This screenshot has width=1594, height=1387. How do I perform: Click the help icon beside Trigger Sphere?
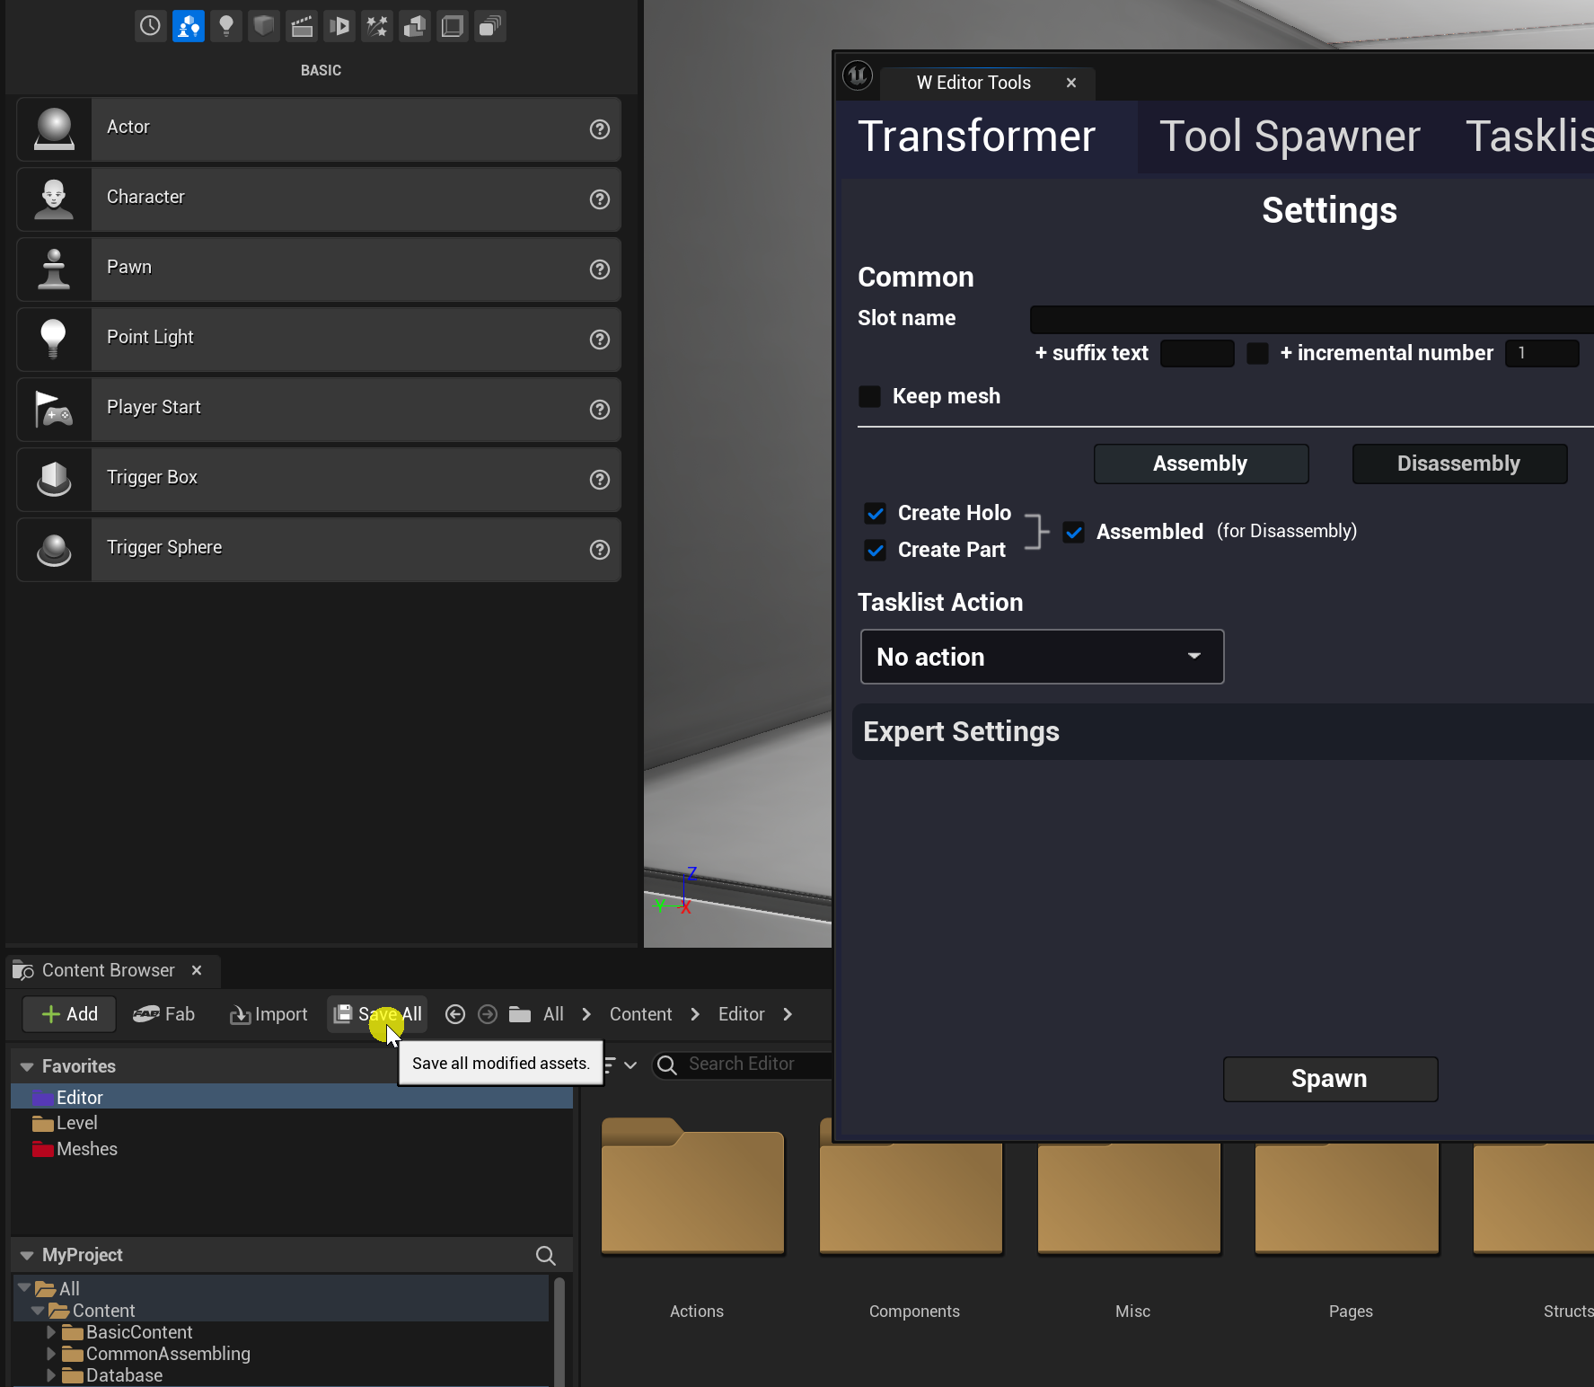(599, 550)
